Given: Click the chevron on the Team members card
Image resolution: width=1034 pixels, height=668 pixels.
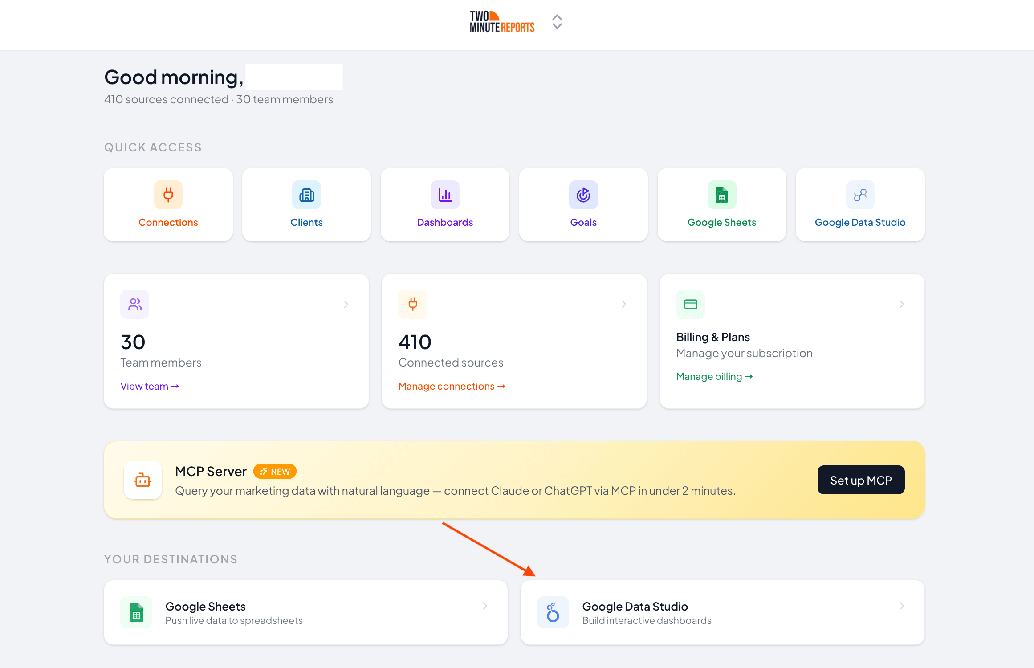Looking at the screenshot, I should (x=346, y=304).
